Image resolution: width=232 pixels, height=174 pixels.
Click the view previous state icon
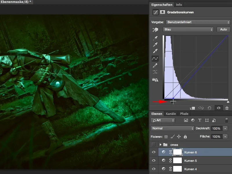coord(201,108)
